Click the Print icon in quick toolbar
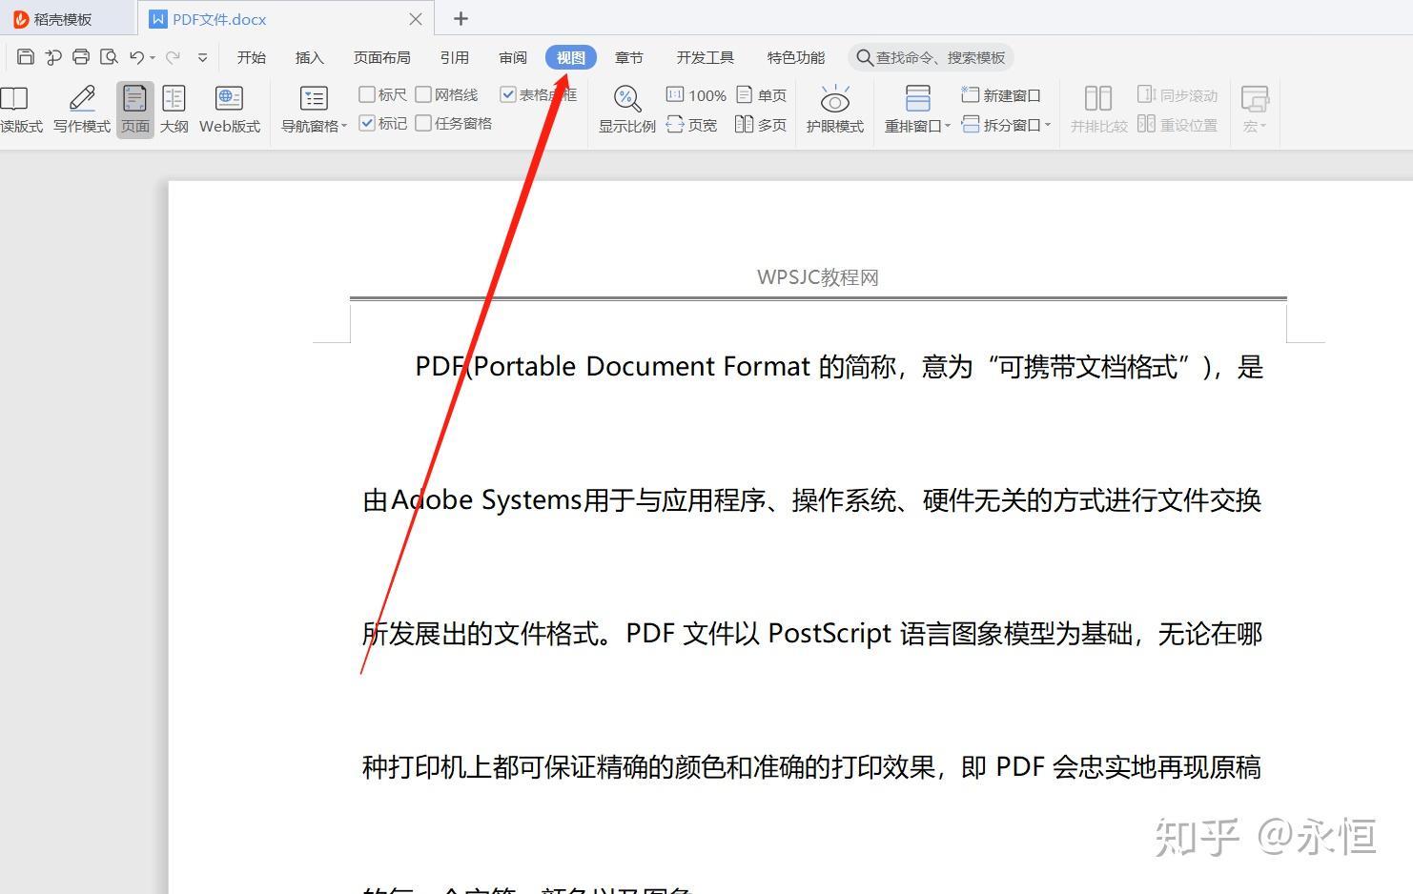This screenshot has width=1413, height=894. [x=81, y=57]
